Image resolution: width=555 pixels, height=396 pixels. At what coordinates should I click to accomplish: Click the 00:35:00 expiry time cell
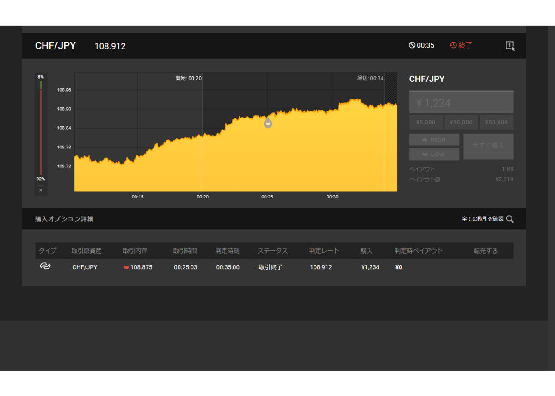coord(228,267)
